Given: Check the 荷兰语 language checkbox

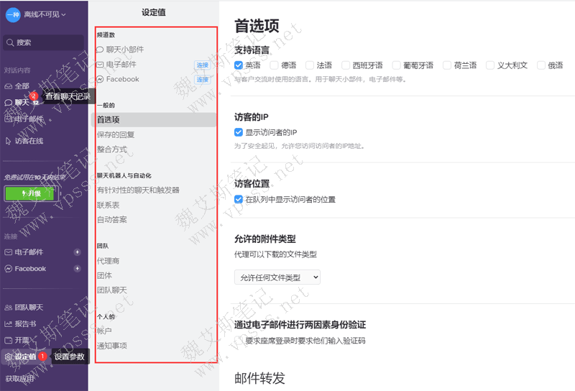Looking at the screenshot, I should tap(446, 65).
